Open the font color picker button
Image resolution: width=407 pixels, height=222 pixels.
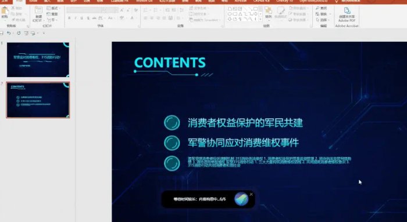[132, 18]
